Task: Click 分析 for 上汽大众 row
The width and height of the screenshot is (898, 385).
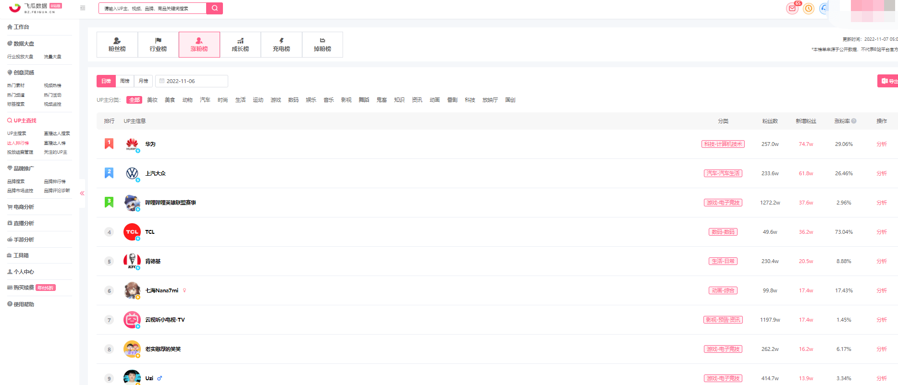Action: pyautogui.click(x=882, y=173)
